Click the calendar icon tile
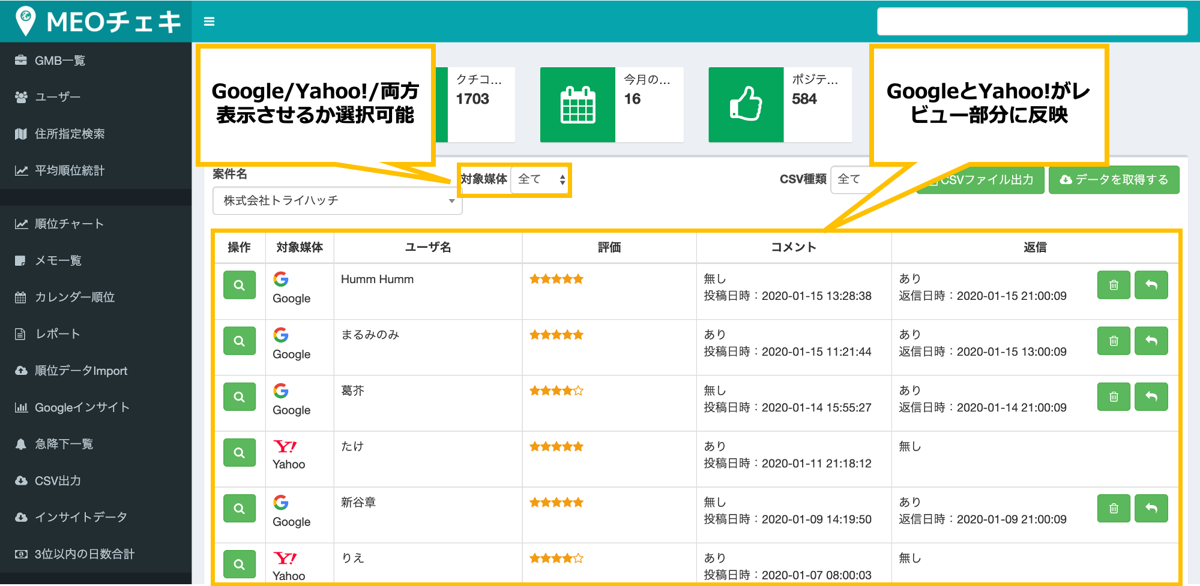 [577, 104]
